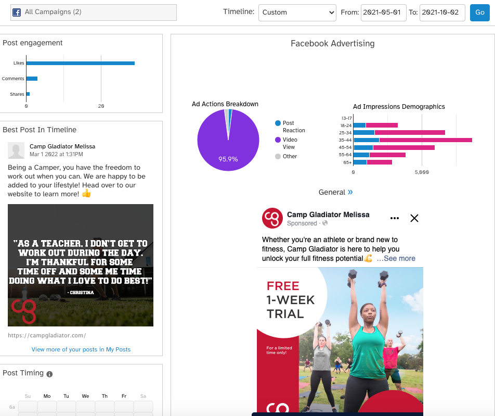Click the 55-64 blue demographics bar

pyautogui.click(x=361, y=155)
